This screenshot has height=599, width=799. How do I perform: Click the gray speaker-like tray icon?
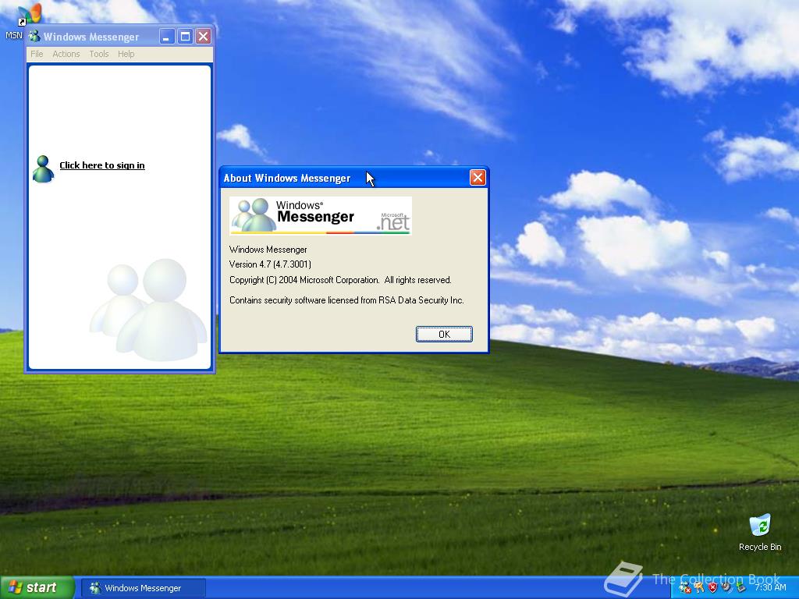point(726,588)
